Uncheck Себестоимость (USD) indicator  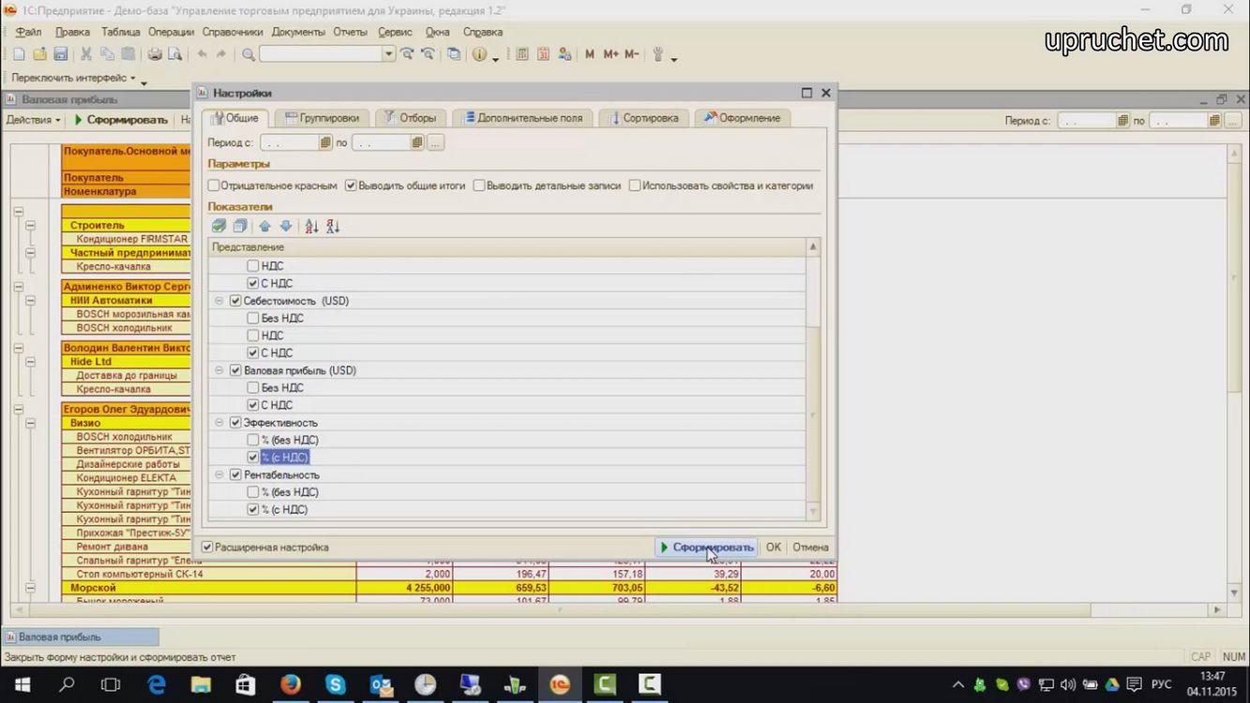235,301
